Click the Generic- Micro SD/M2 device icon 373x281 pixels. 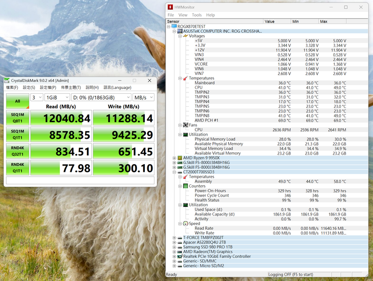[180, 266]
